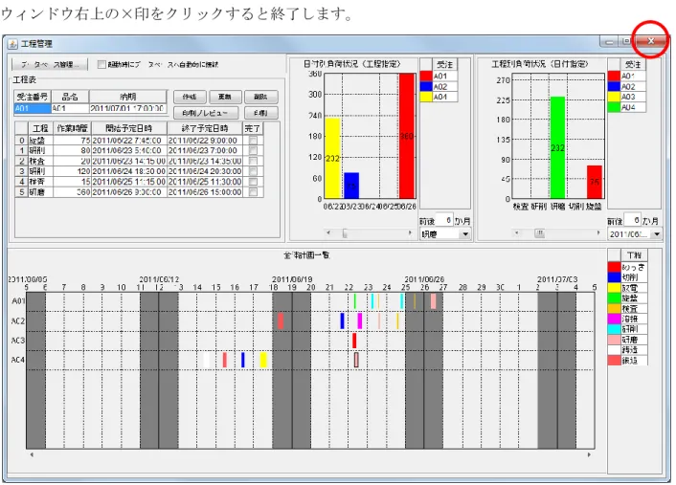The height and width of the screenshot is (485, 676).
Task: Click the 終了予定日時 column header
Action: point(205,128)
